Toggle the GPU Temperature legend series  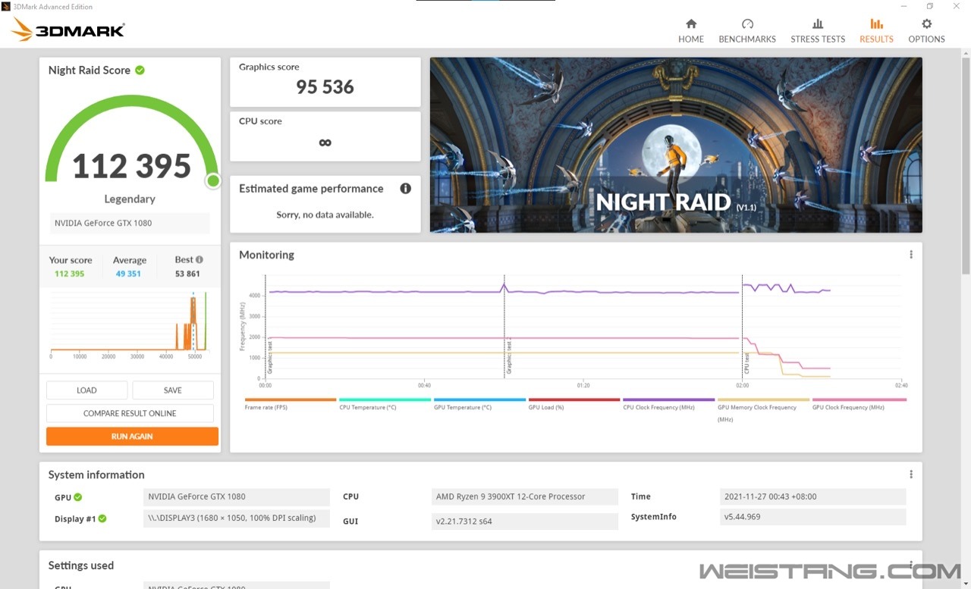coord(479,403)
